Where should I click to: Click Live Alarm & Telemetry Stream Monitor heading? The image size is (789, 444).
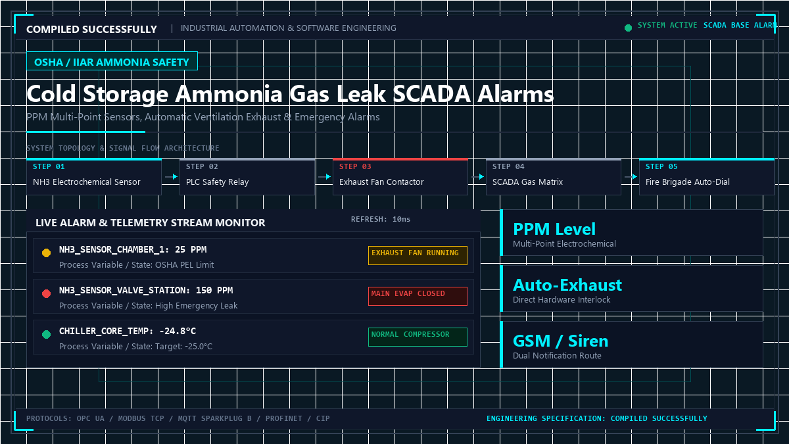[151, 222]
